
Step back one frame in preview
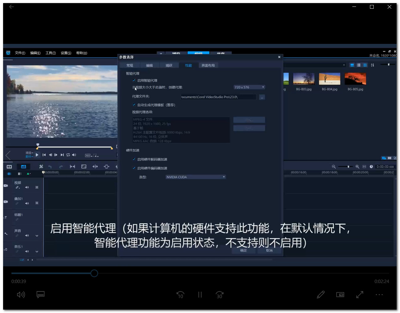pos(50,155)
